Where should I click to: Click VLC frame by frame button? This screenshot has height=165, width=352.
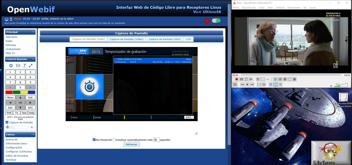(251, 79)
